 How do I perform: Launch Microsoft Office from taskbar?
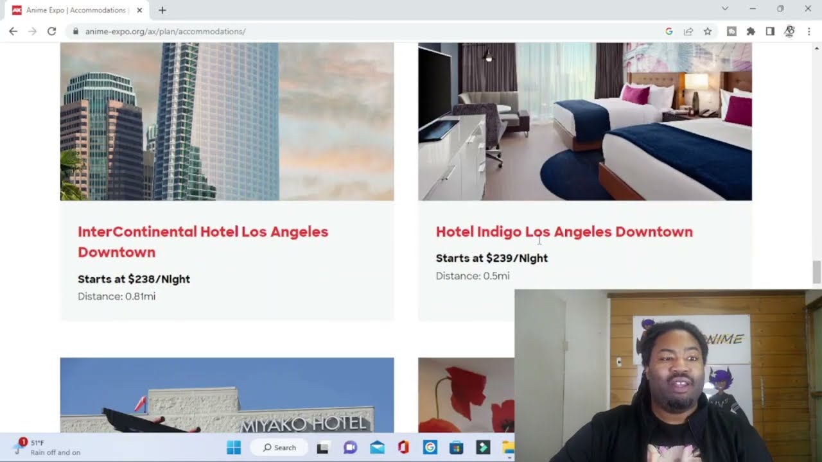click(x=403, y=447)
